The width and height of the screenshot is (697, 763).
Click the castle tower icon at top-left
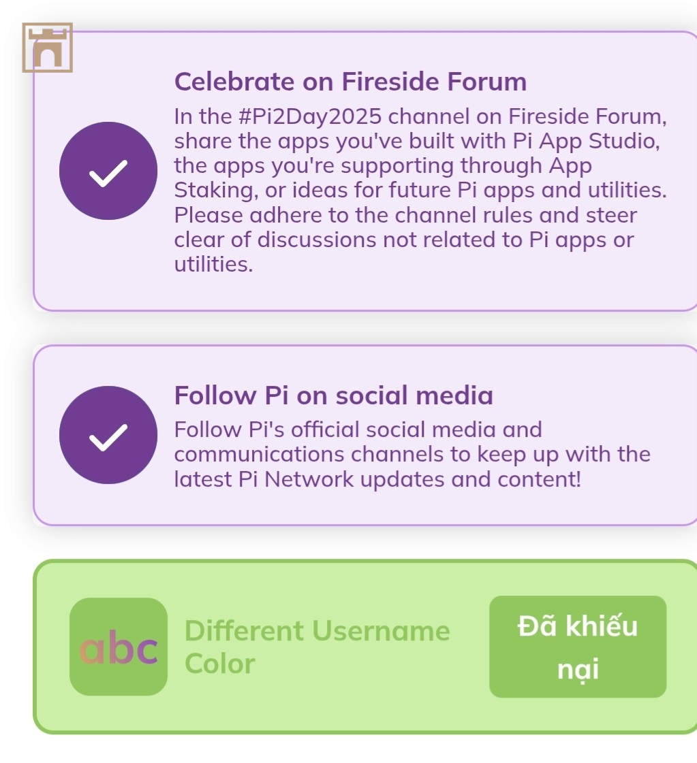[47, 48]
